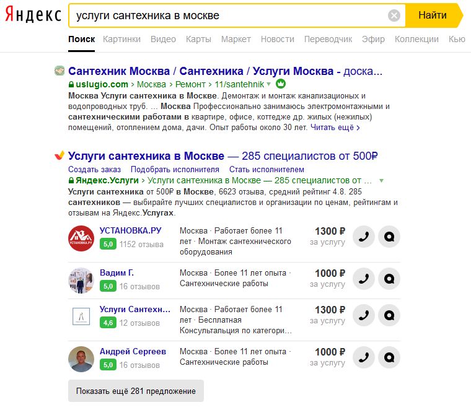Click Вадим Г. 16 отзывов text
471x410 pixels.
[139, 287]
